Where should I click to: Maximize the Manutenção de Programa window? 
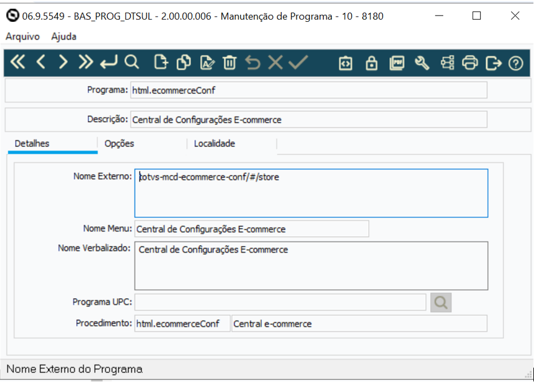pos(477,16)
